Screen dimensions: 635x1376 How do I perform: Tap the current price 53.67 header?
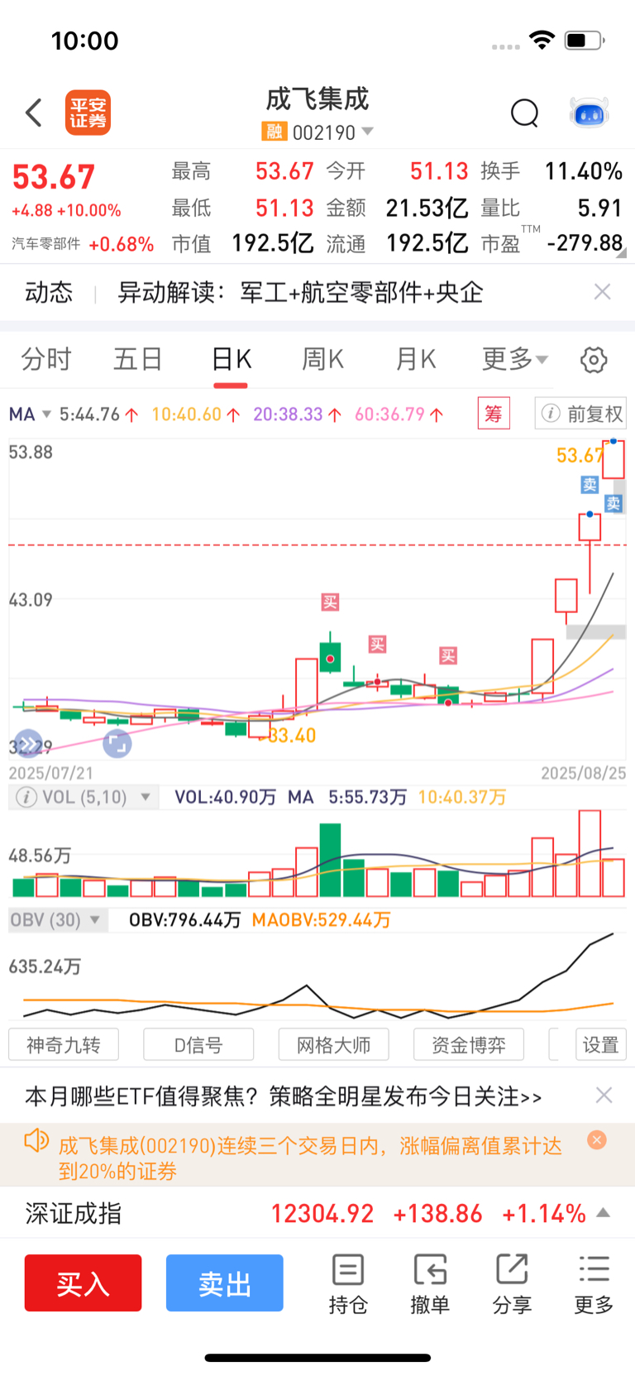coord(54,177)
